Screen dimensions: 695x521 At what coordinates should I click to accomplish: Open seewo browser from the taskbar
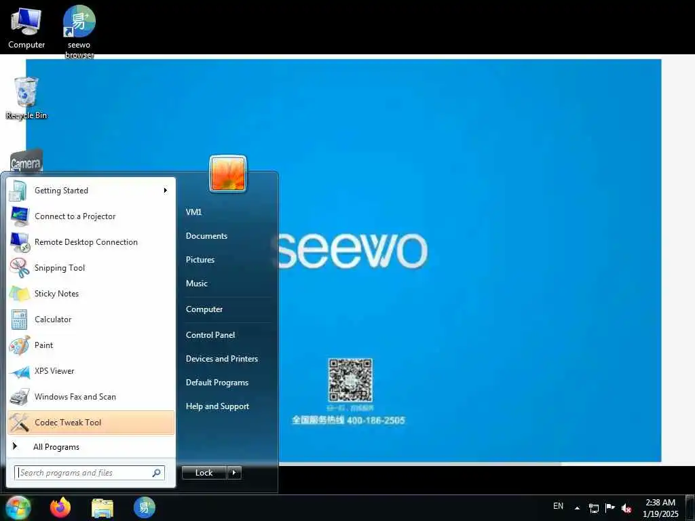click(145, 507)
